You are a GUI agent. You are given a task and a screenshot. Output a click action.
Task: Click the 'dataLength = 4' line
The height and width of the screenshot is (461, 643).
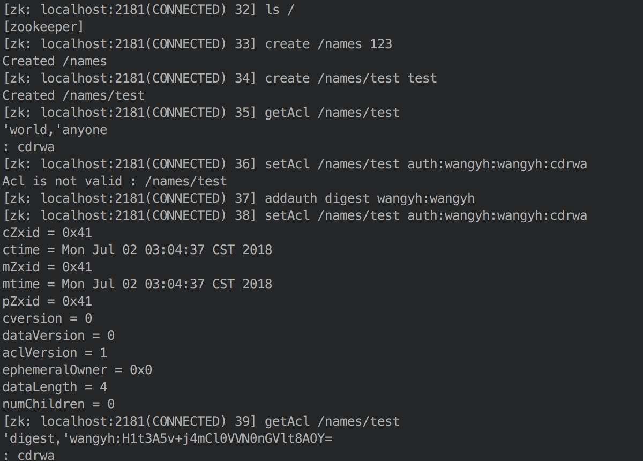55,387
